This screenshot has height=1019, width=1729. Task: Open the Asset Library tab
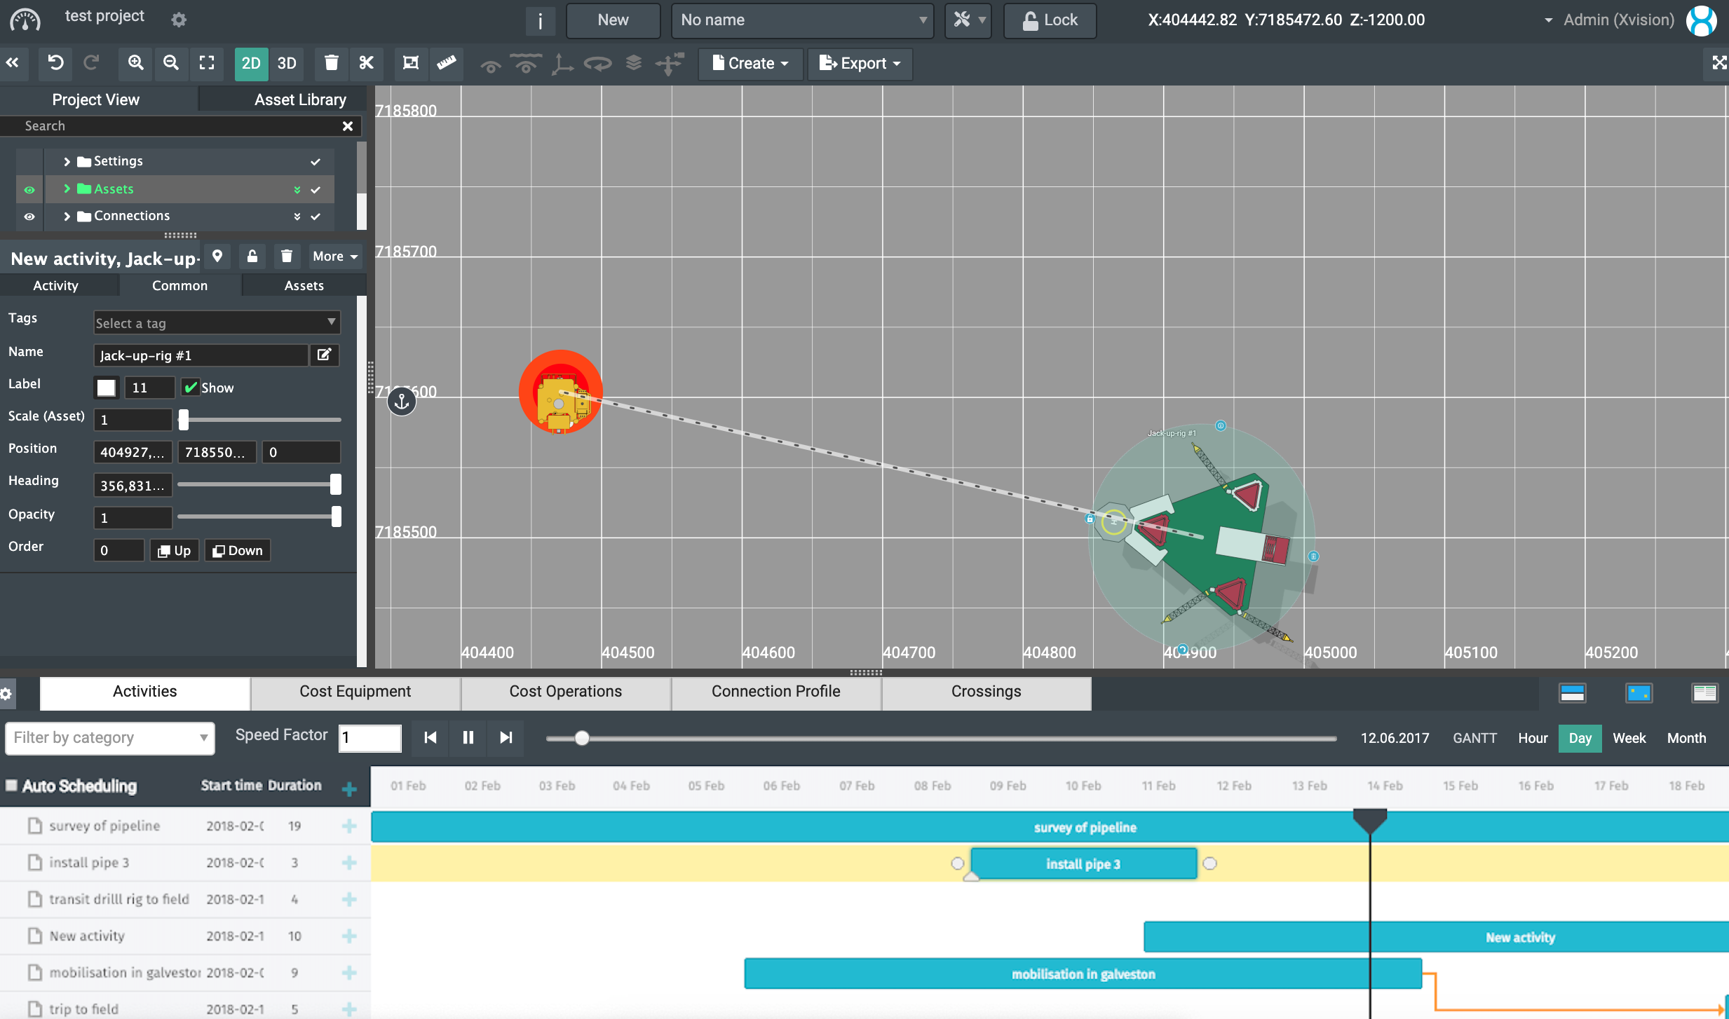click(x=299, y=100)
